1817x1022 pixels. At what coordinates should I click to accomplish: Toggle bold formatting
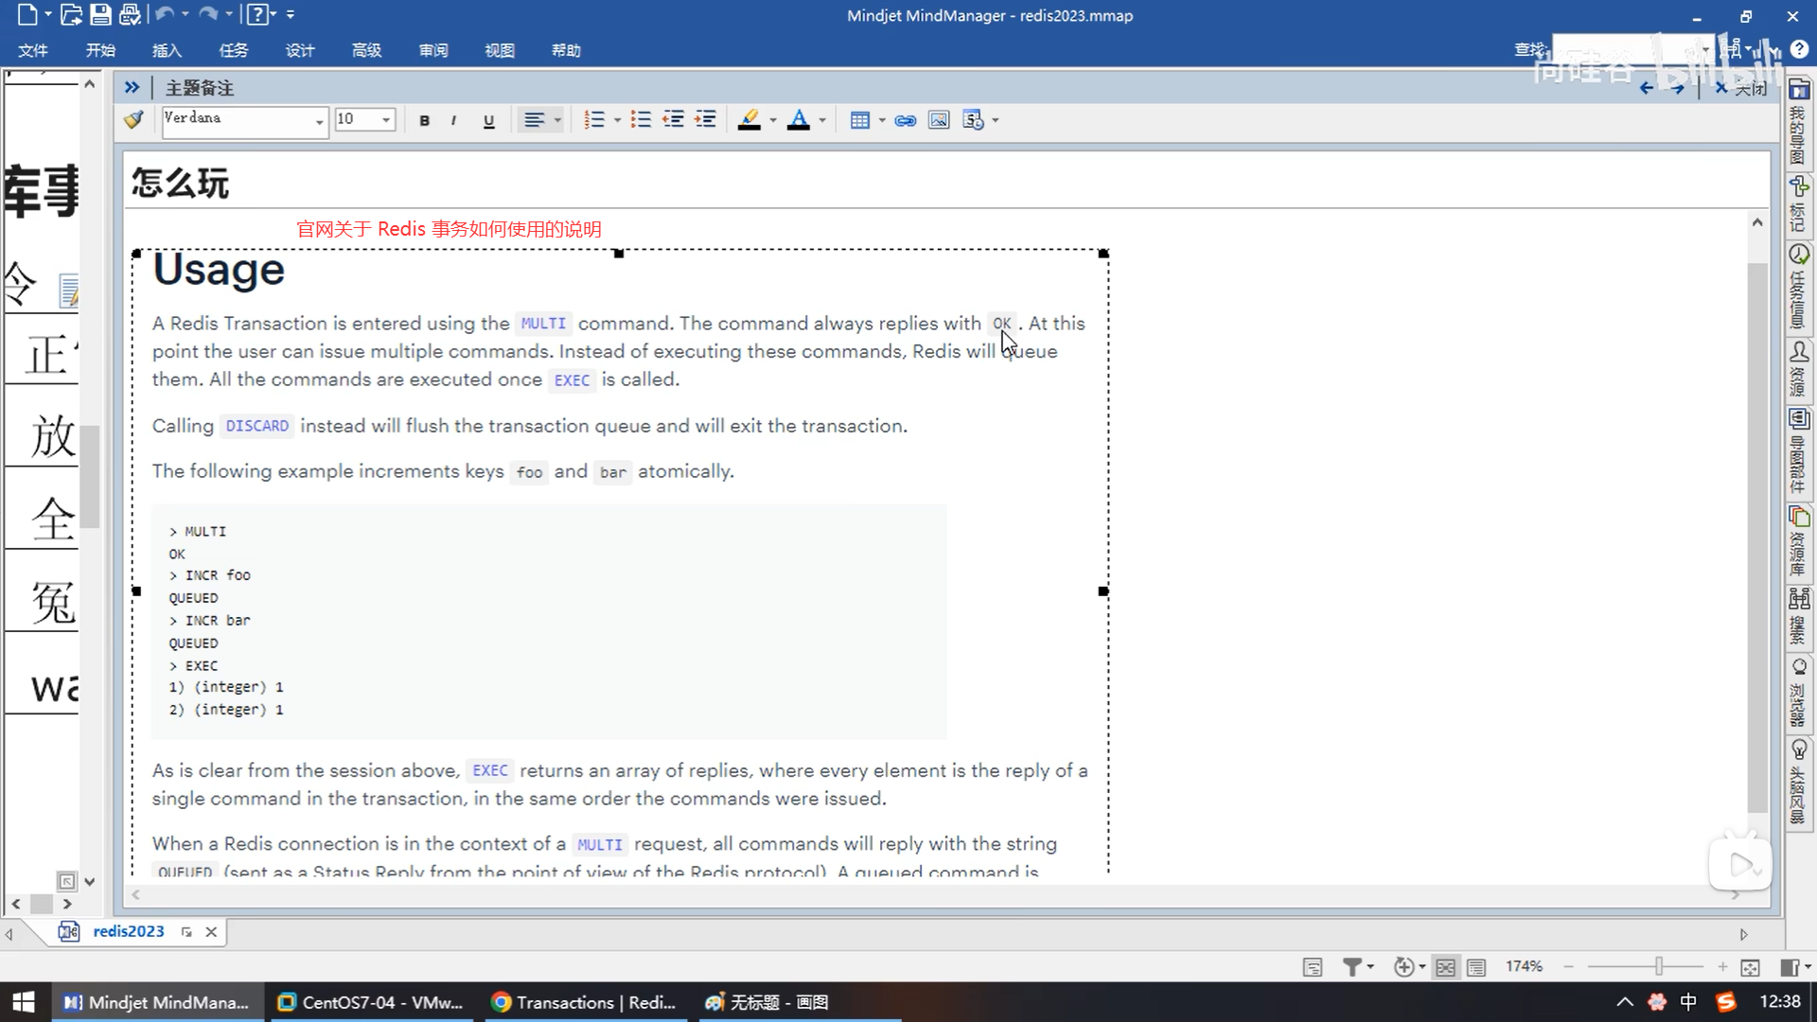coord(424,120)
